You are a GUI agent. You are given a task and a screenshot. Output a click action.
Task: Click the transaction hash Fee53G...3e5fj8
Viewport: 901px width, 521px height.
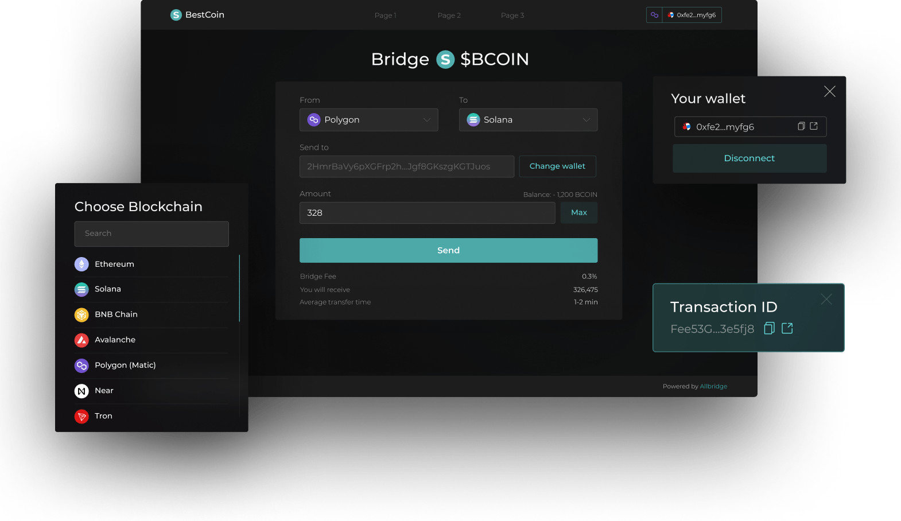[712, 329]
